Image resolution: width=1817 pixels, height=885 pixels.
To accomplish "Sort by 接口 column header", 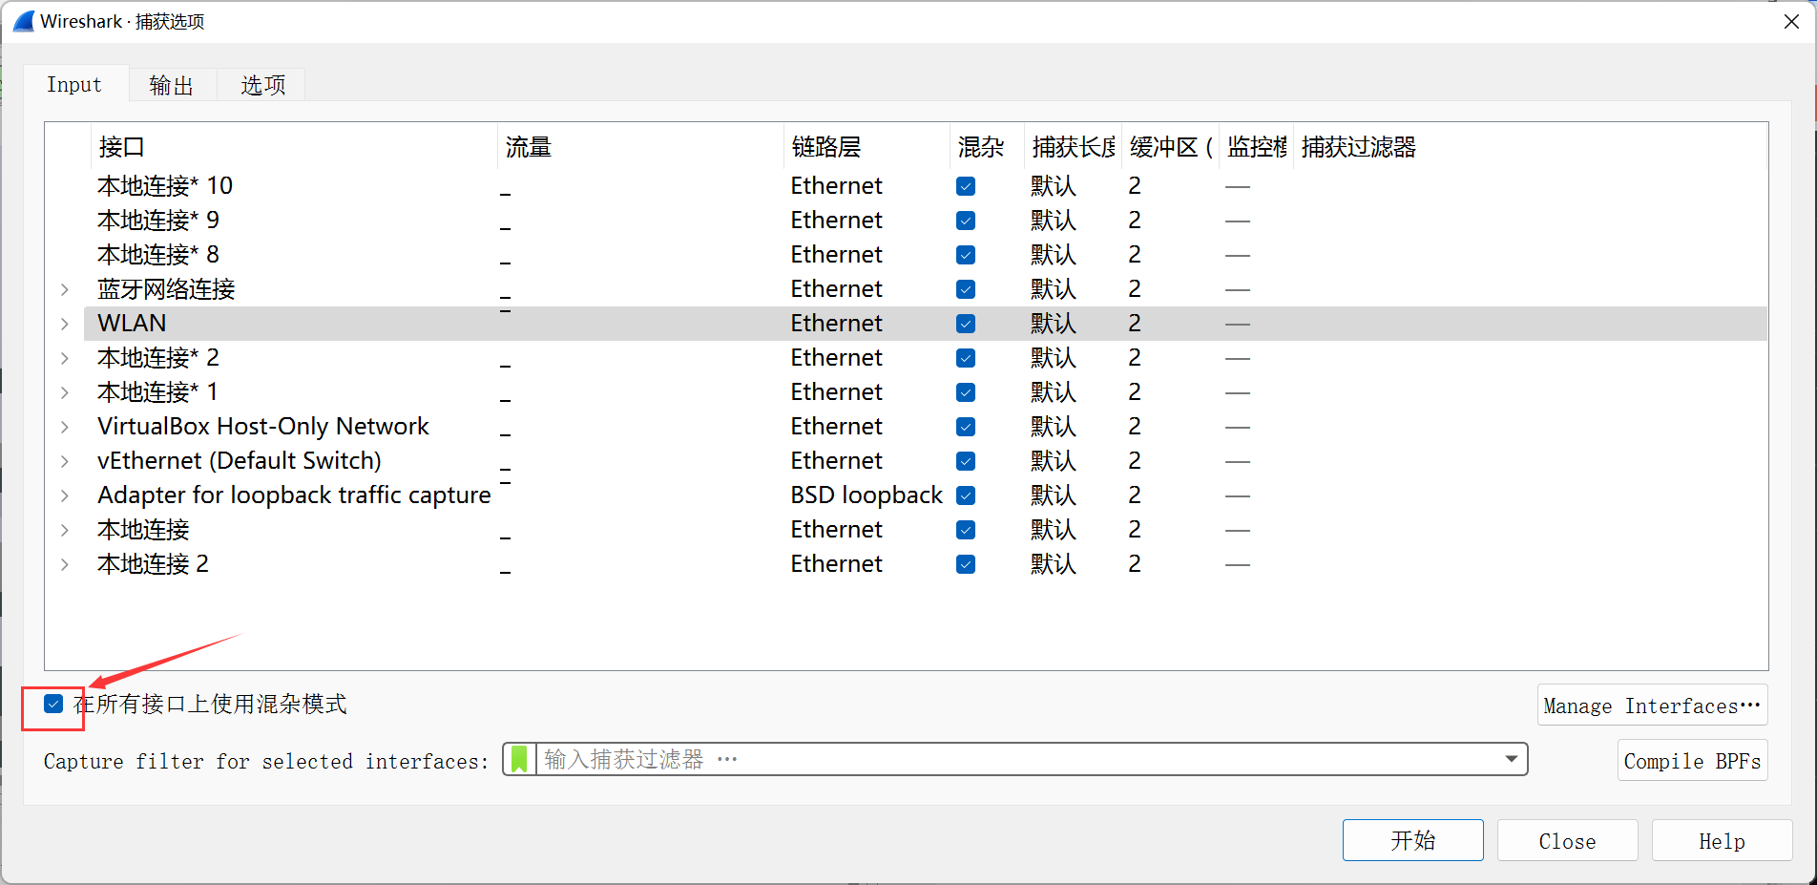I will coord(294,147).
